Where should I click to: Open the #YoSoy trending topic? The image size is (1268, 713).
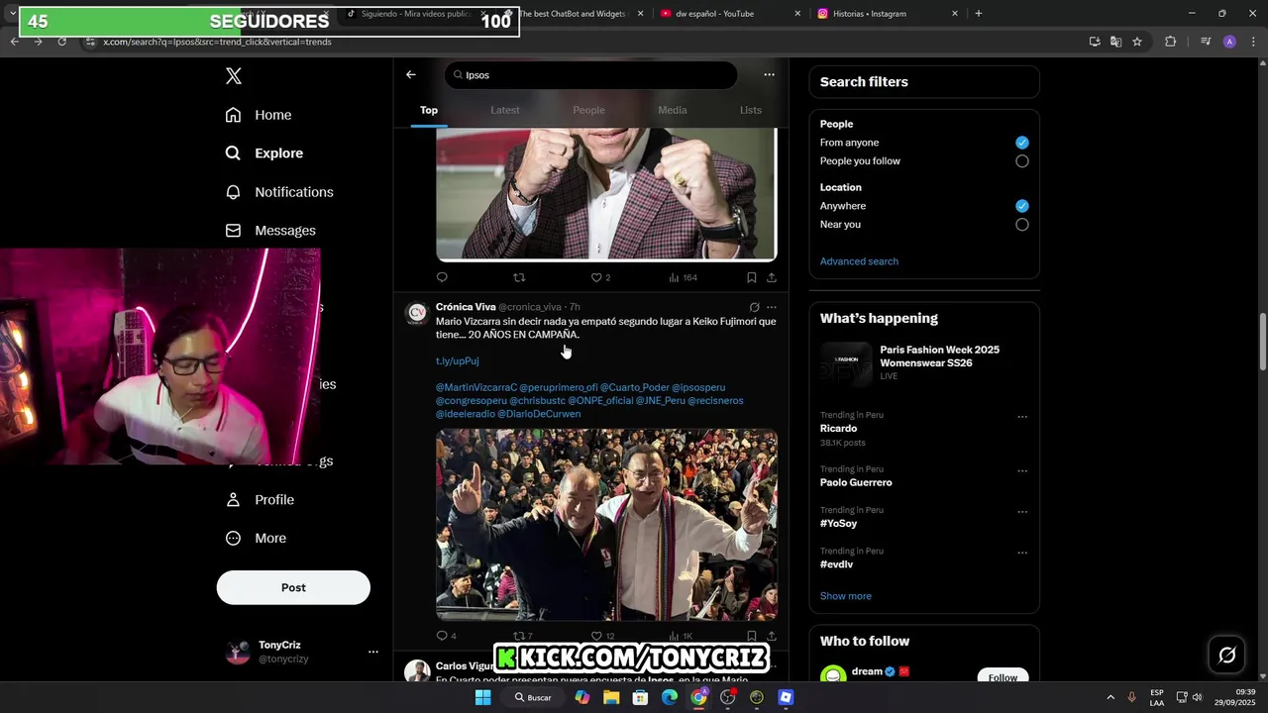(838, 524)
